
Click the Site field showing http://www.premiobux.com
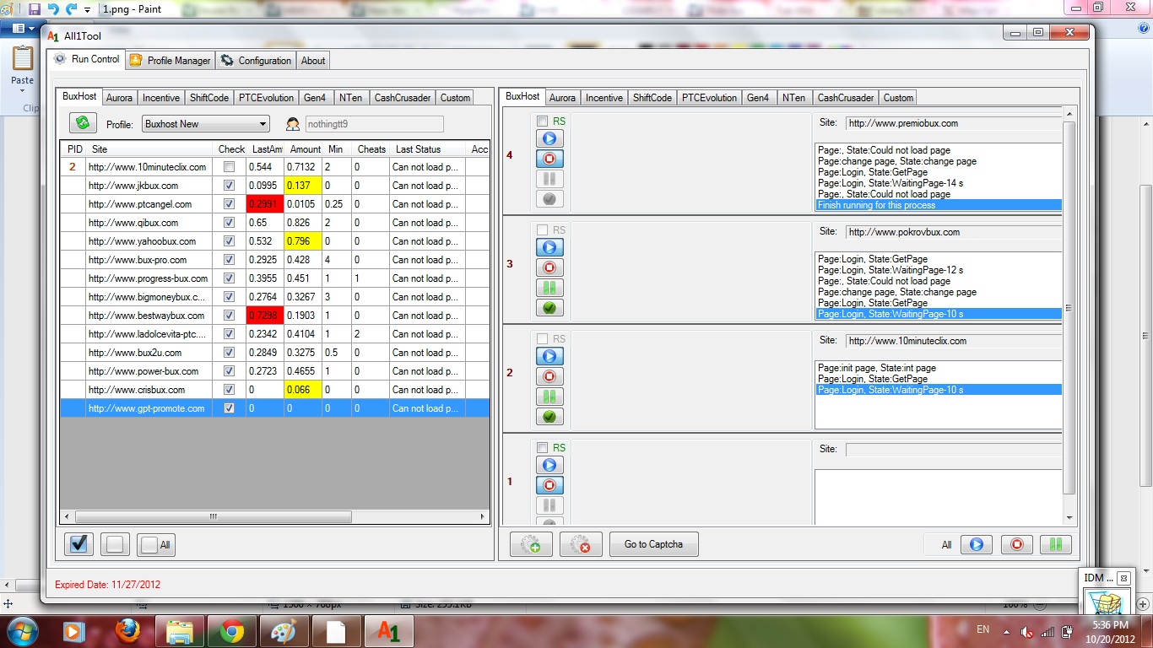point(954,123)
